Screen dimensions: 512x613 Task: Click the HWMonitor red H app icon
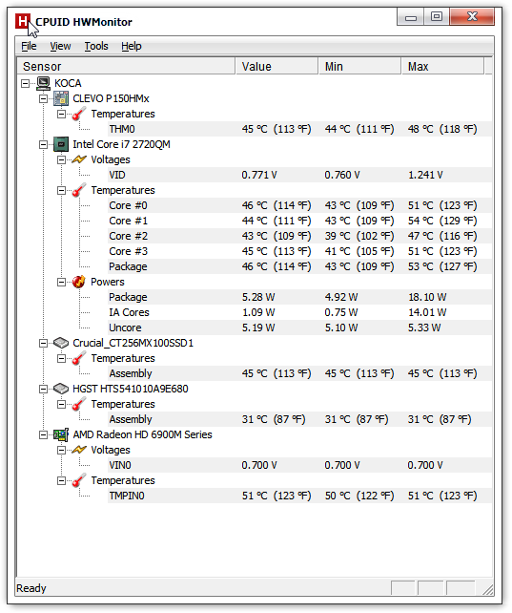point(23,21)
